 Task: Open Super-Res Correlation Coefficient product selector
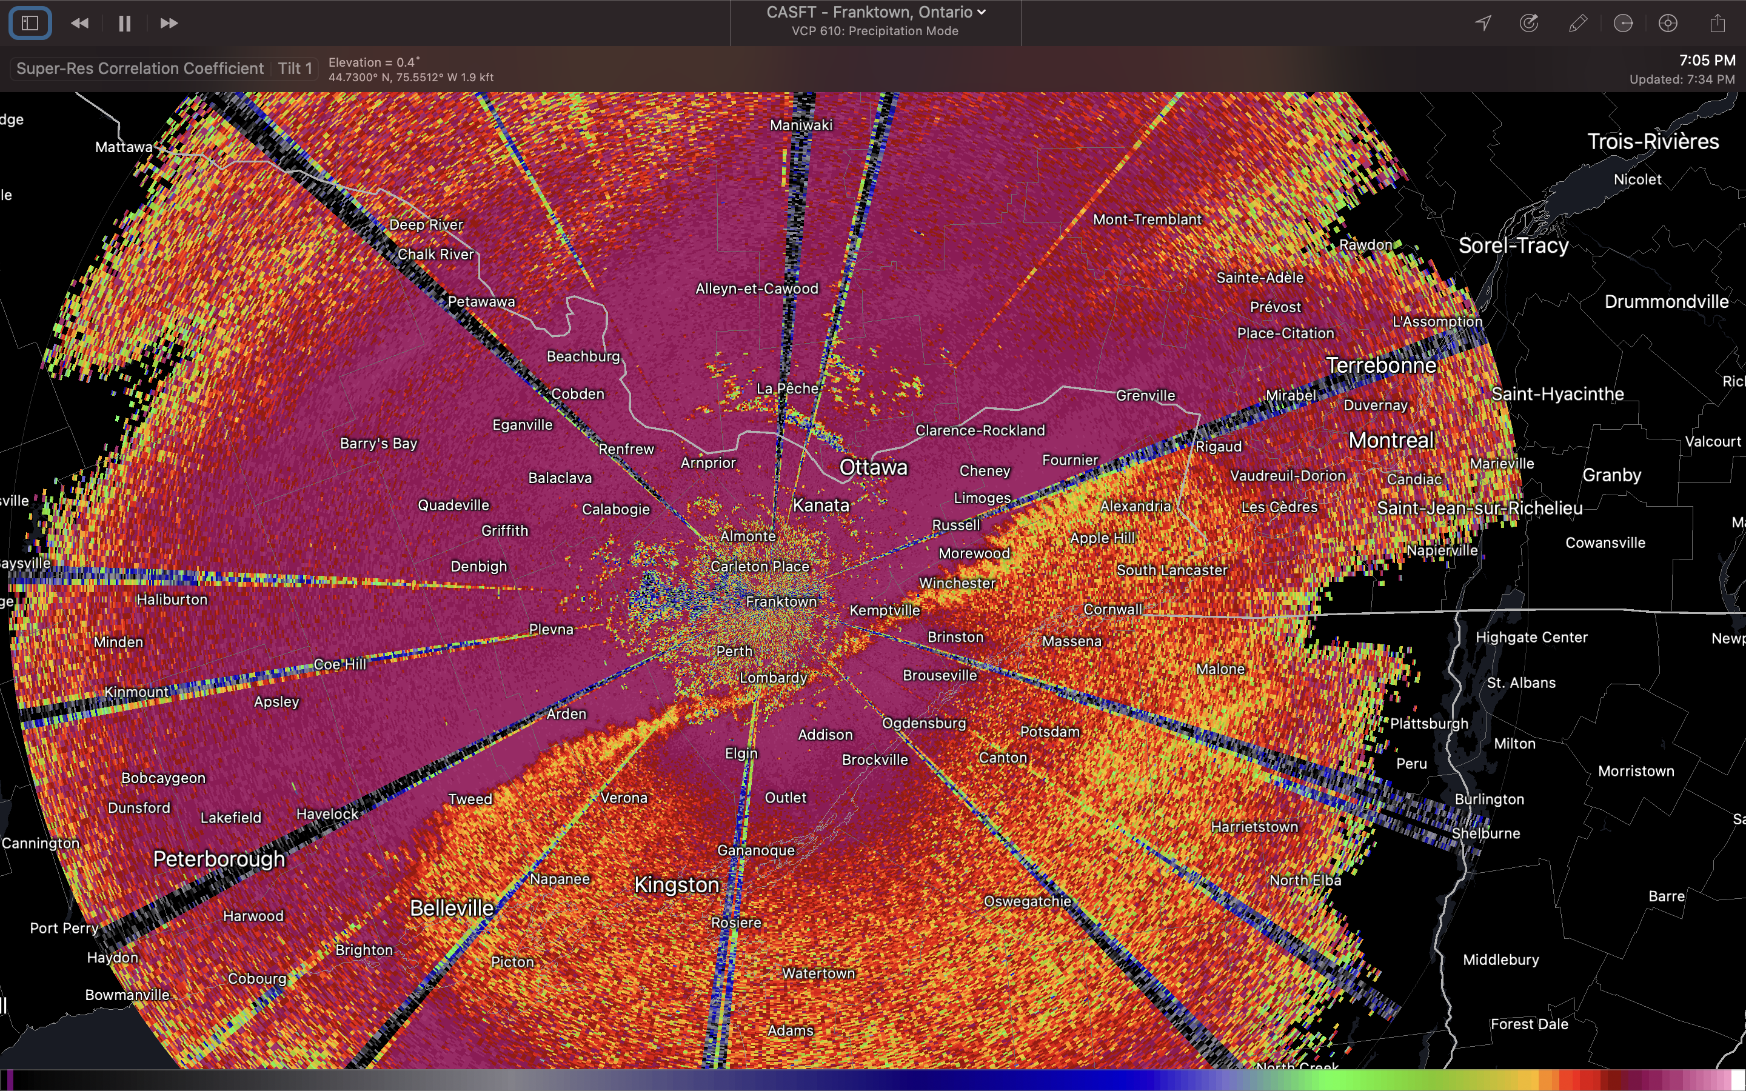tap(140, 68)
